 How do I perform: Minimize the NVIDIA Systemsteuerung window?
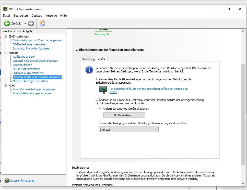pos(217,9)
